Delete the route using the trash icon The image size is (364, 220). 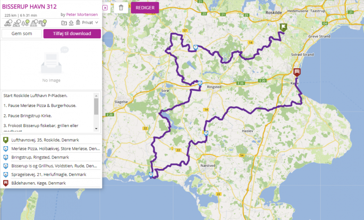tap(121, 8)
